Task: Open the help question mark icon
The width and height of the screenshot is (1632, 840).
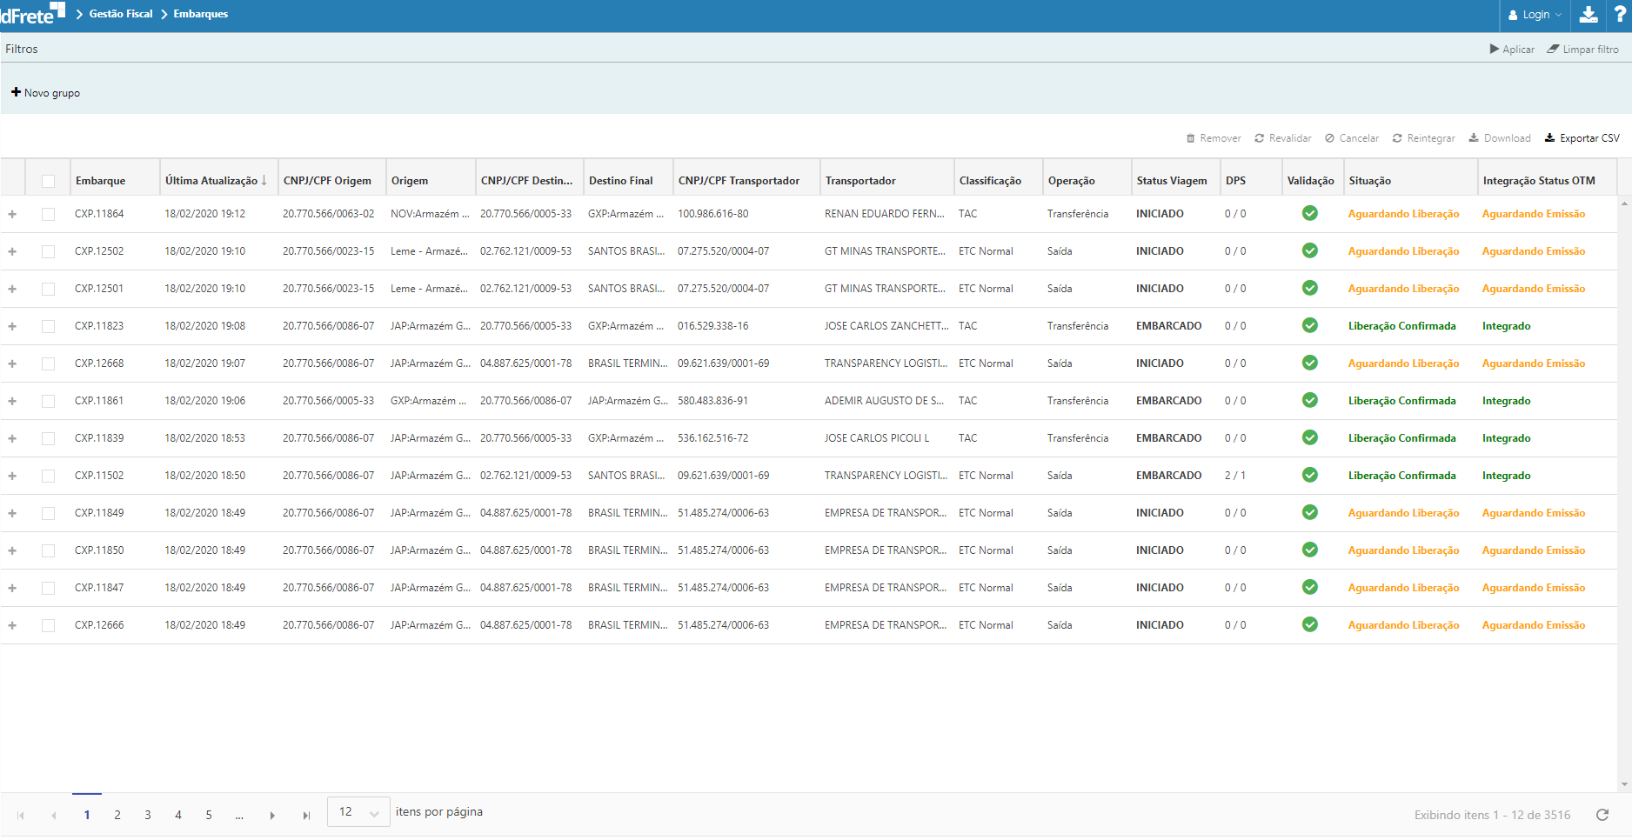Action: (1620, 15)
